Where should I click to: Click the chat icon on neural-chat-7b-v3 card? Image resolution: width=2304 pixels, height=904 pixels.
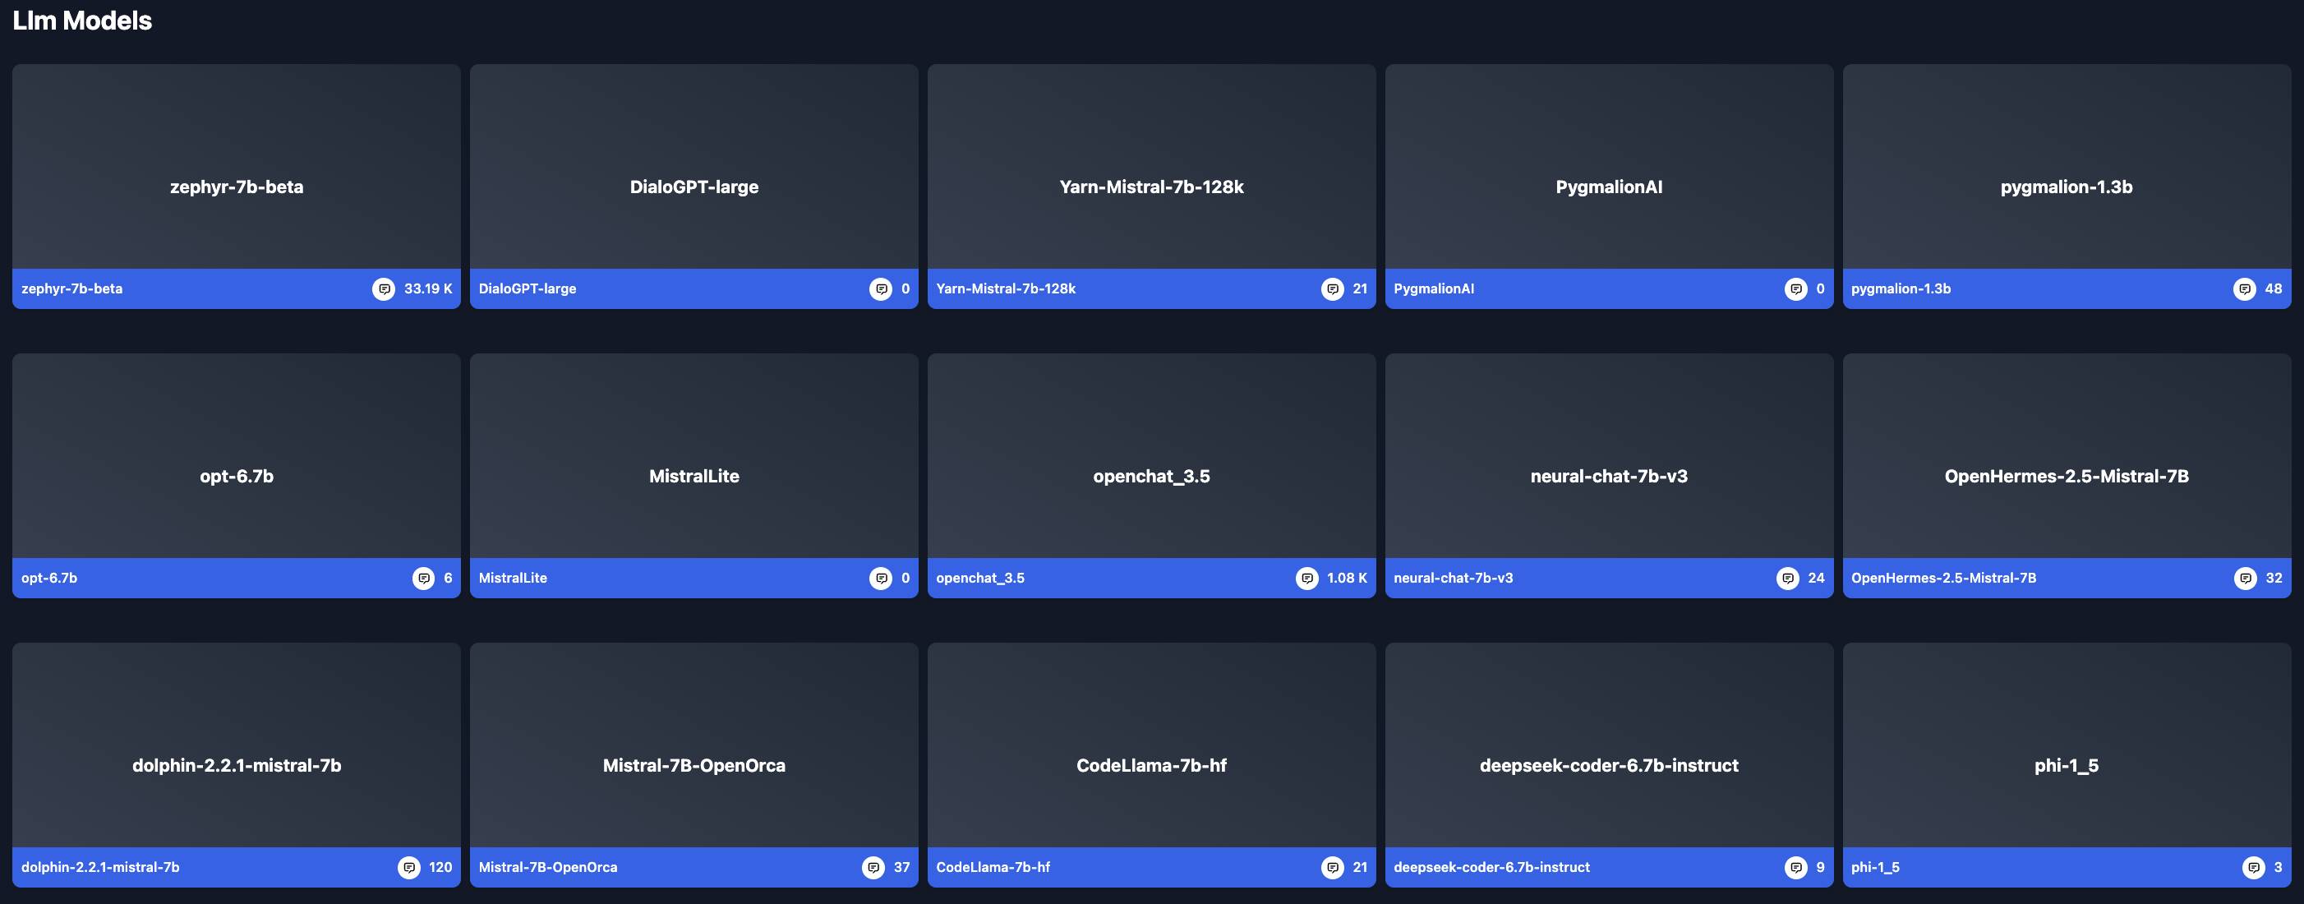point(1788,579)
